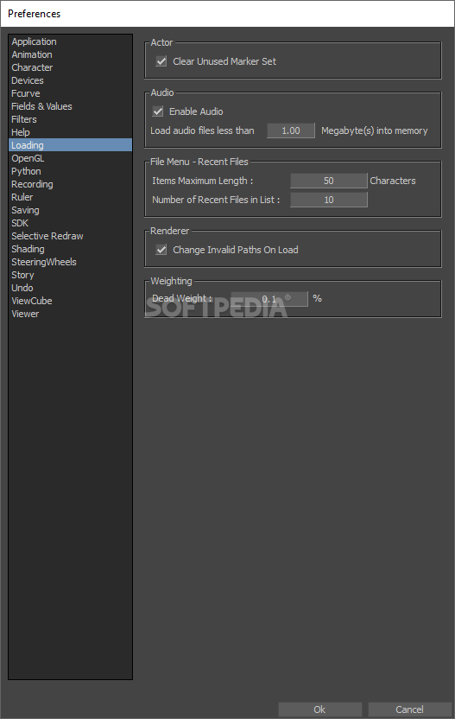This screenshot has width=455, height=719.
Task: Click the 'Items Maximum Length :' label
Action: [203, 181]
